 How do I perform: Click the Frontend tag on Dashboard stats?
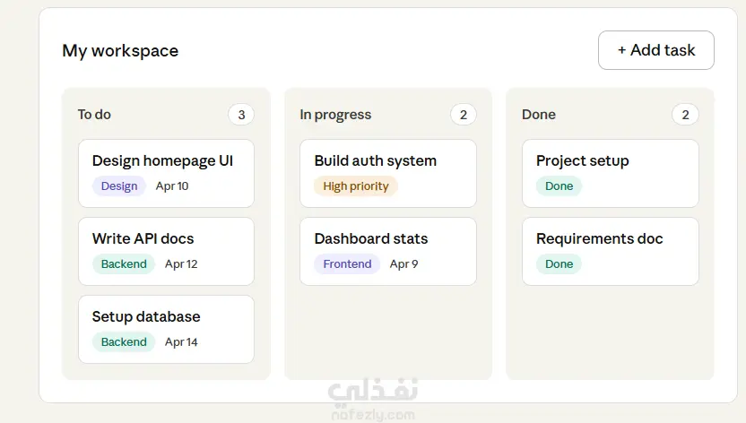tap(347, 264)
